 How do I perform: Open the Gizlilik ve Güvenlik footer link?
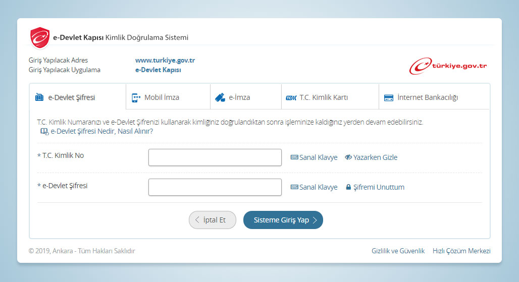click(x=398, y=251)
